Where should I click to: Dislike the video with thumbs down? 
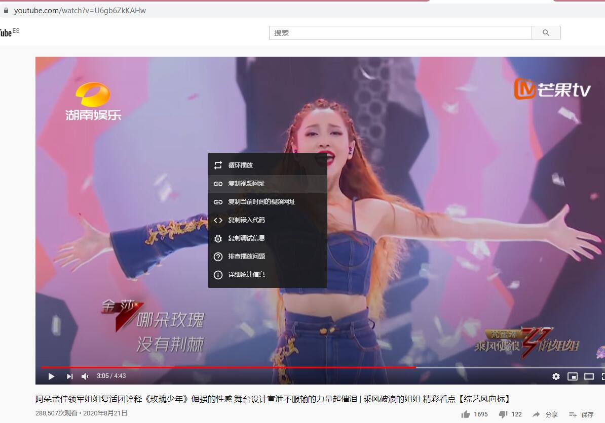(x=503, y=414)
